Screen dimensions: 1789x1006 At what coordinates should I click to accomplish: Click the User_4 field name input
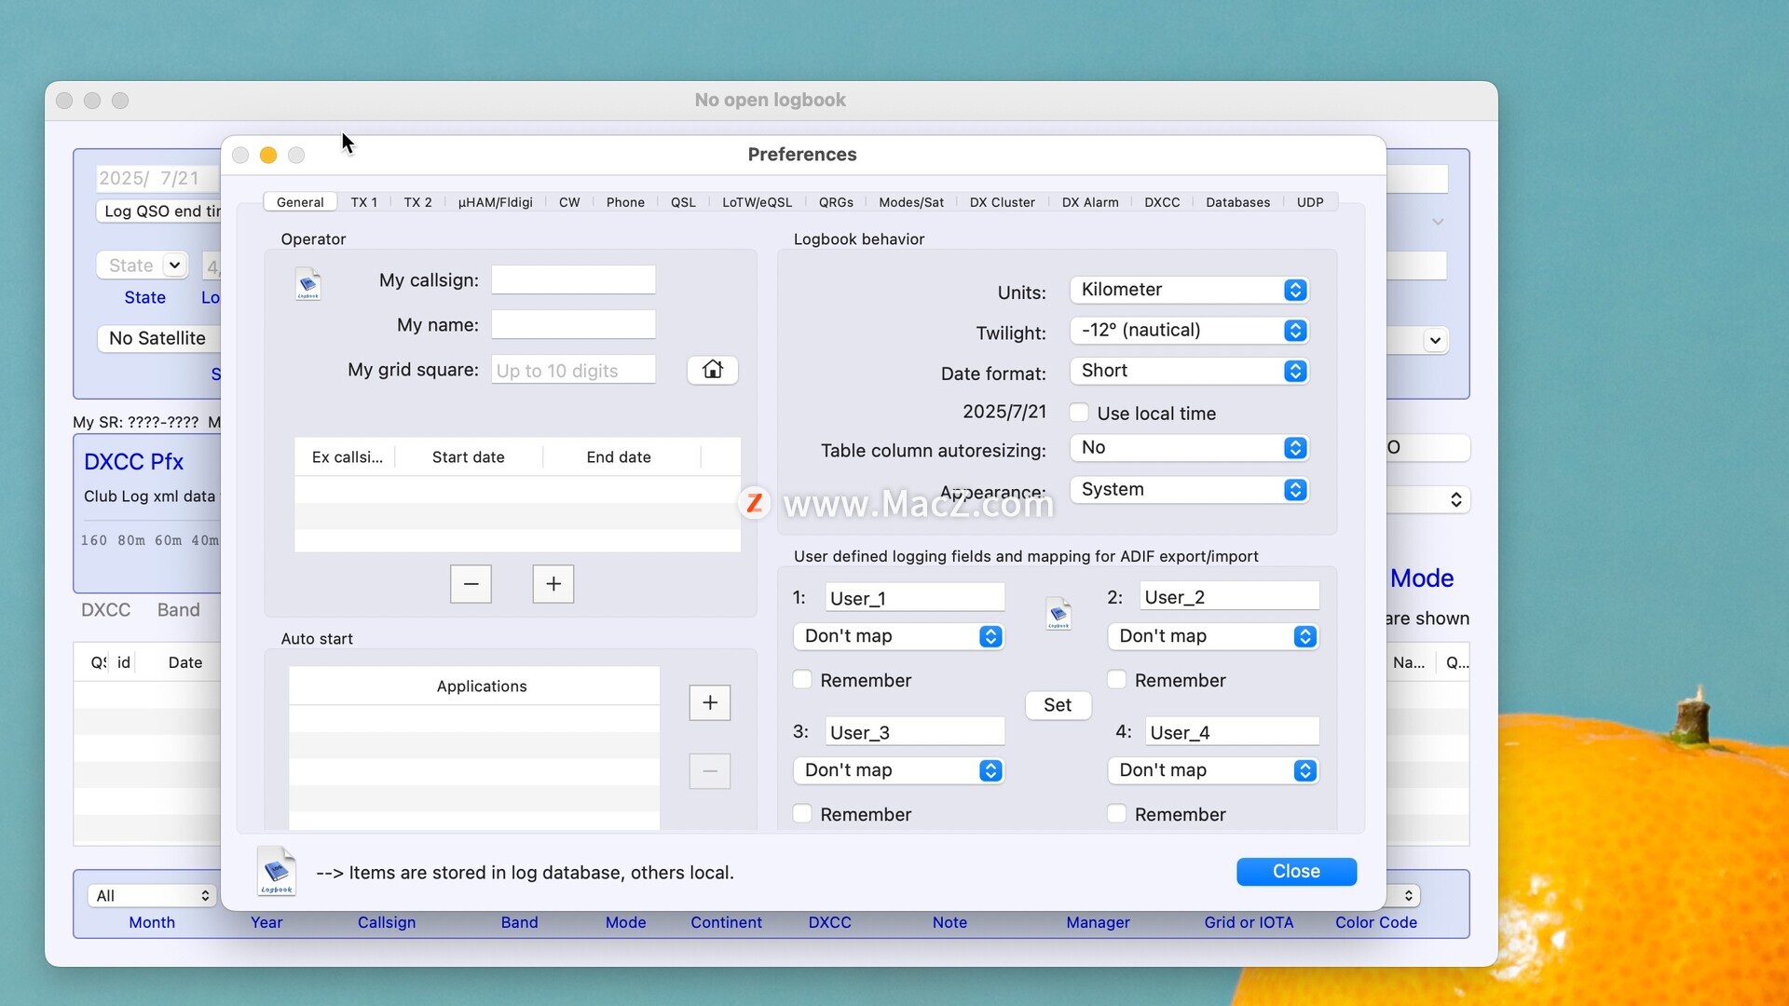pyautogui.click(x=1232, y=732)
